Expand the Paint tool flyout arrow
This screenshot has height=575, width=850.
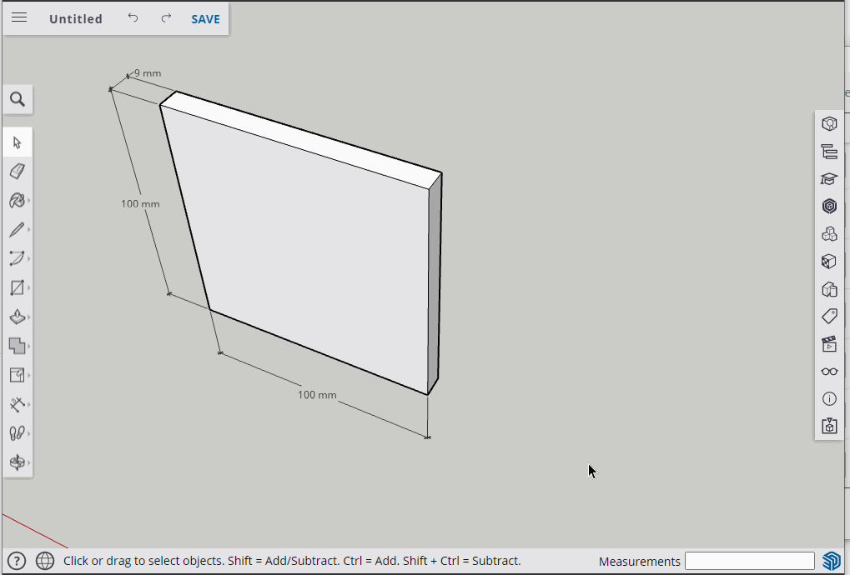pos(28,201)
